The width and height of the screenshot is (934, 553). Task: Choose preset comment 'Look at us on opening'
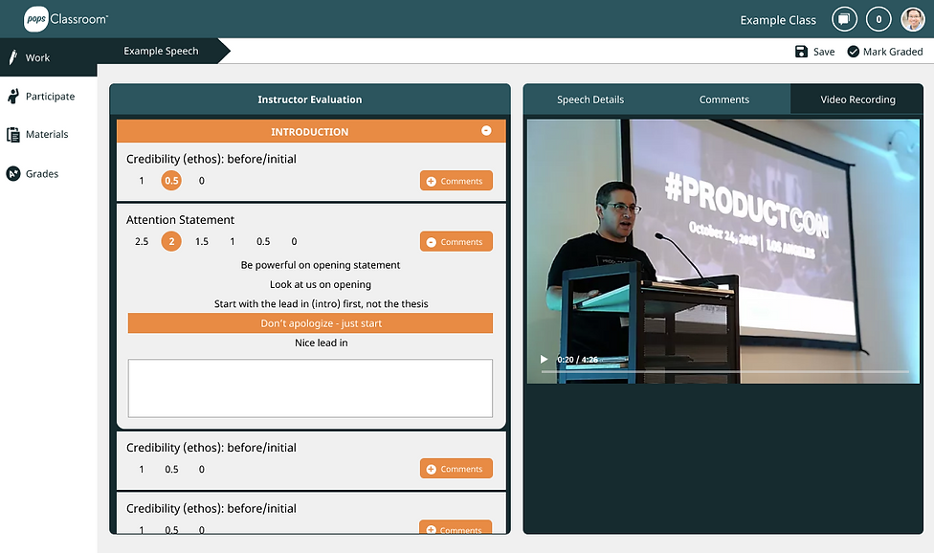(x=321, y=284)
